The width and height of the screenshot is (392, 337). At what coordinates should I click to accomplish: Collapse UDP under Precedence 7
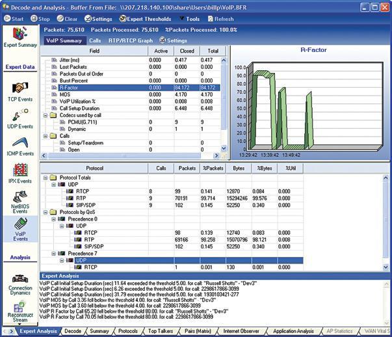pyautogui.click(x=62, y=260)
